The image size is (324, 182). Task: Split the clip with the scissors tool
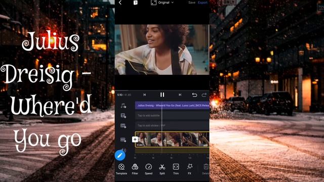tap(162, 169)
